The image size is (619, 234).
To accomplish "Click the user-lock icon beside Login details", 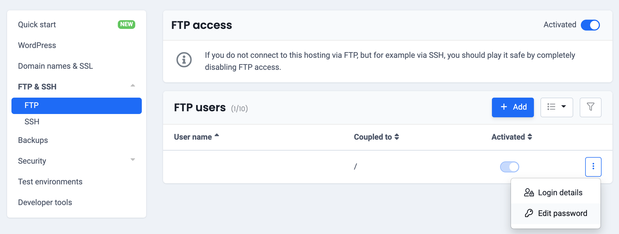I will coord(529,193).
